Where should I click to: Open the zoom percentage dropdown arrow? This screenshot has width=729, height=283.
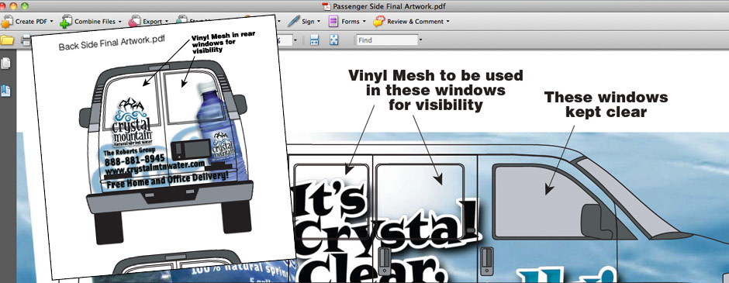pyautogui.click(x=295, y=40)
